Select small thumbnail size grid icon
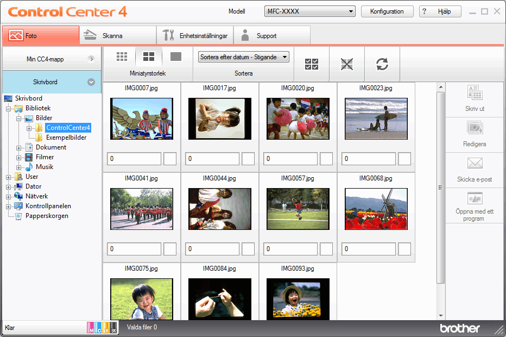506x337 pixels. [122, 57]
